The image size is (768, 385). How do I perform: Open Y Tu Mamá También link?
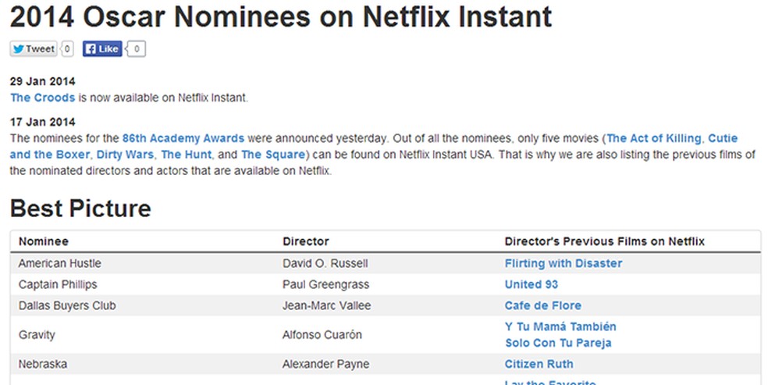[560, 326]
